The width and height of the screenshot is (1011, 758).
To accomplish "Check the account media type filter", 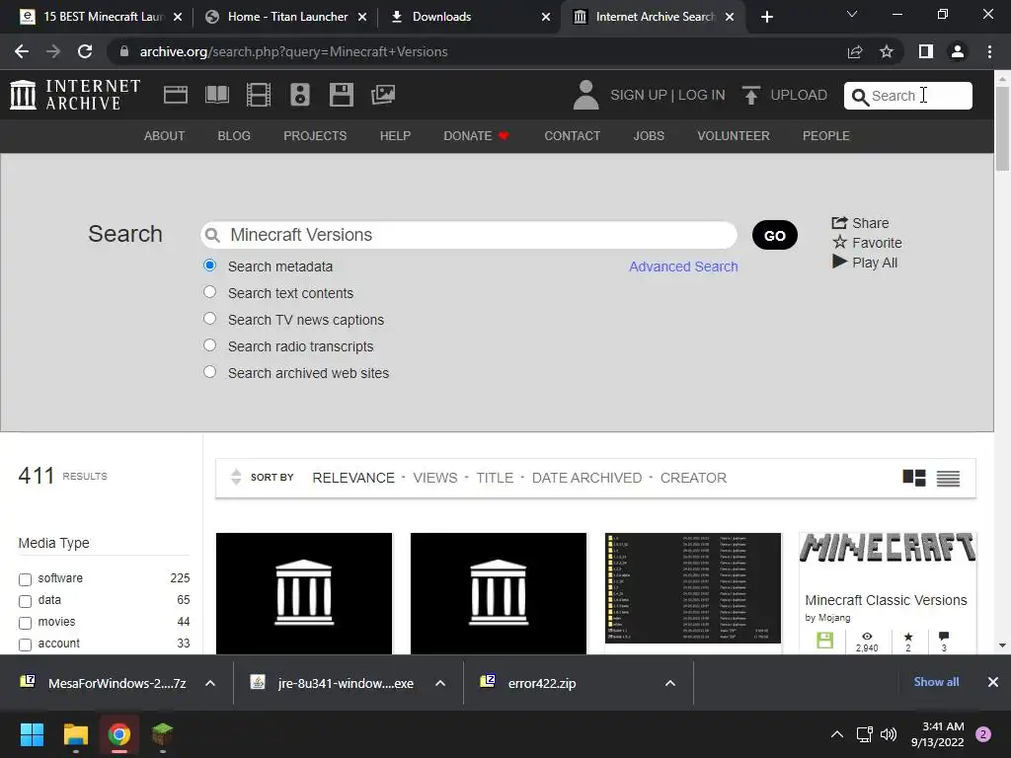I will coord(25,644).
